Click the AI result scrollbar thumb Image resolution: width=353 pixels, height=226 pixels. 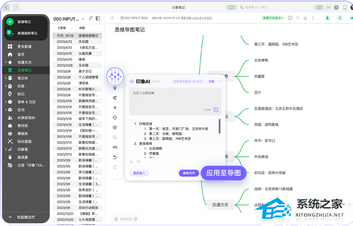[x=219, y=126]
